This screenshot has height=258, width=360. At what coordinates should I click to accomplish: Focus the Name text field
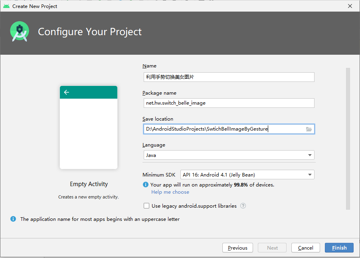pos(229,77)
